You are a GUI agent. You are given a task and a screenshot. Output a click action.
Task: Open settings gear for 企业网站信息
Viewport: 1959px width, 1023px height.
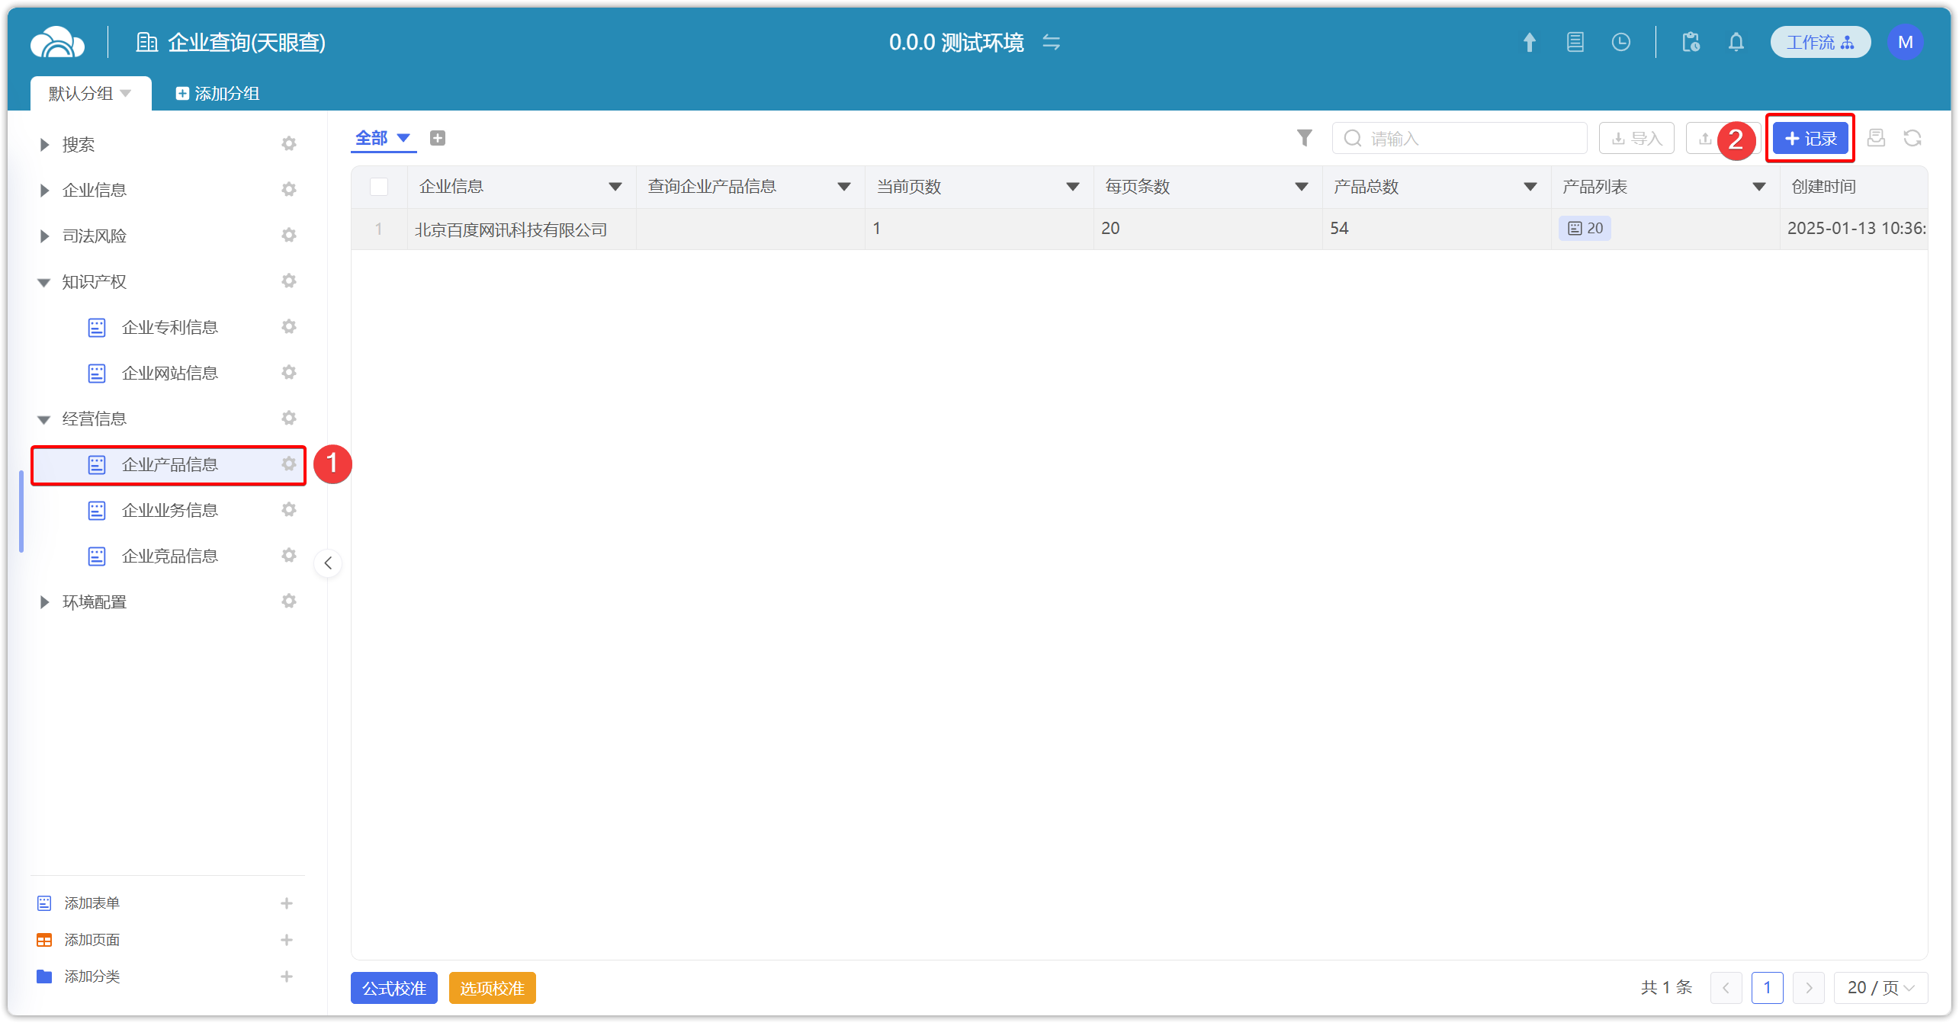[288, 373]
